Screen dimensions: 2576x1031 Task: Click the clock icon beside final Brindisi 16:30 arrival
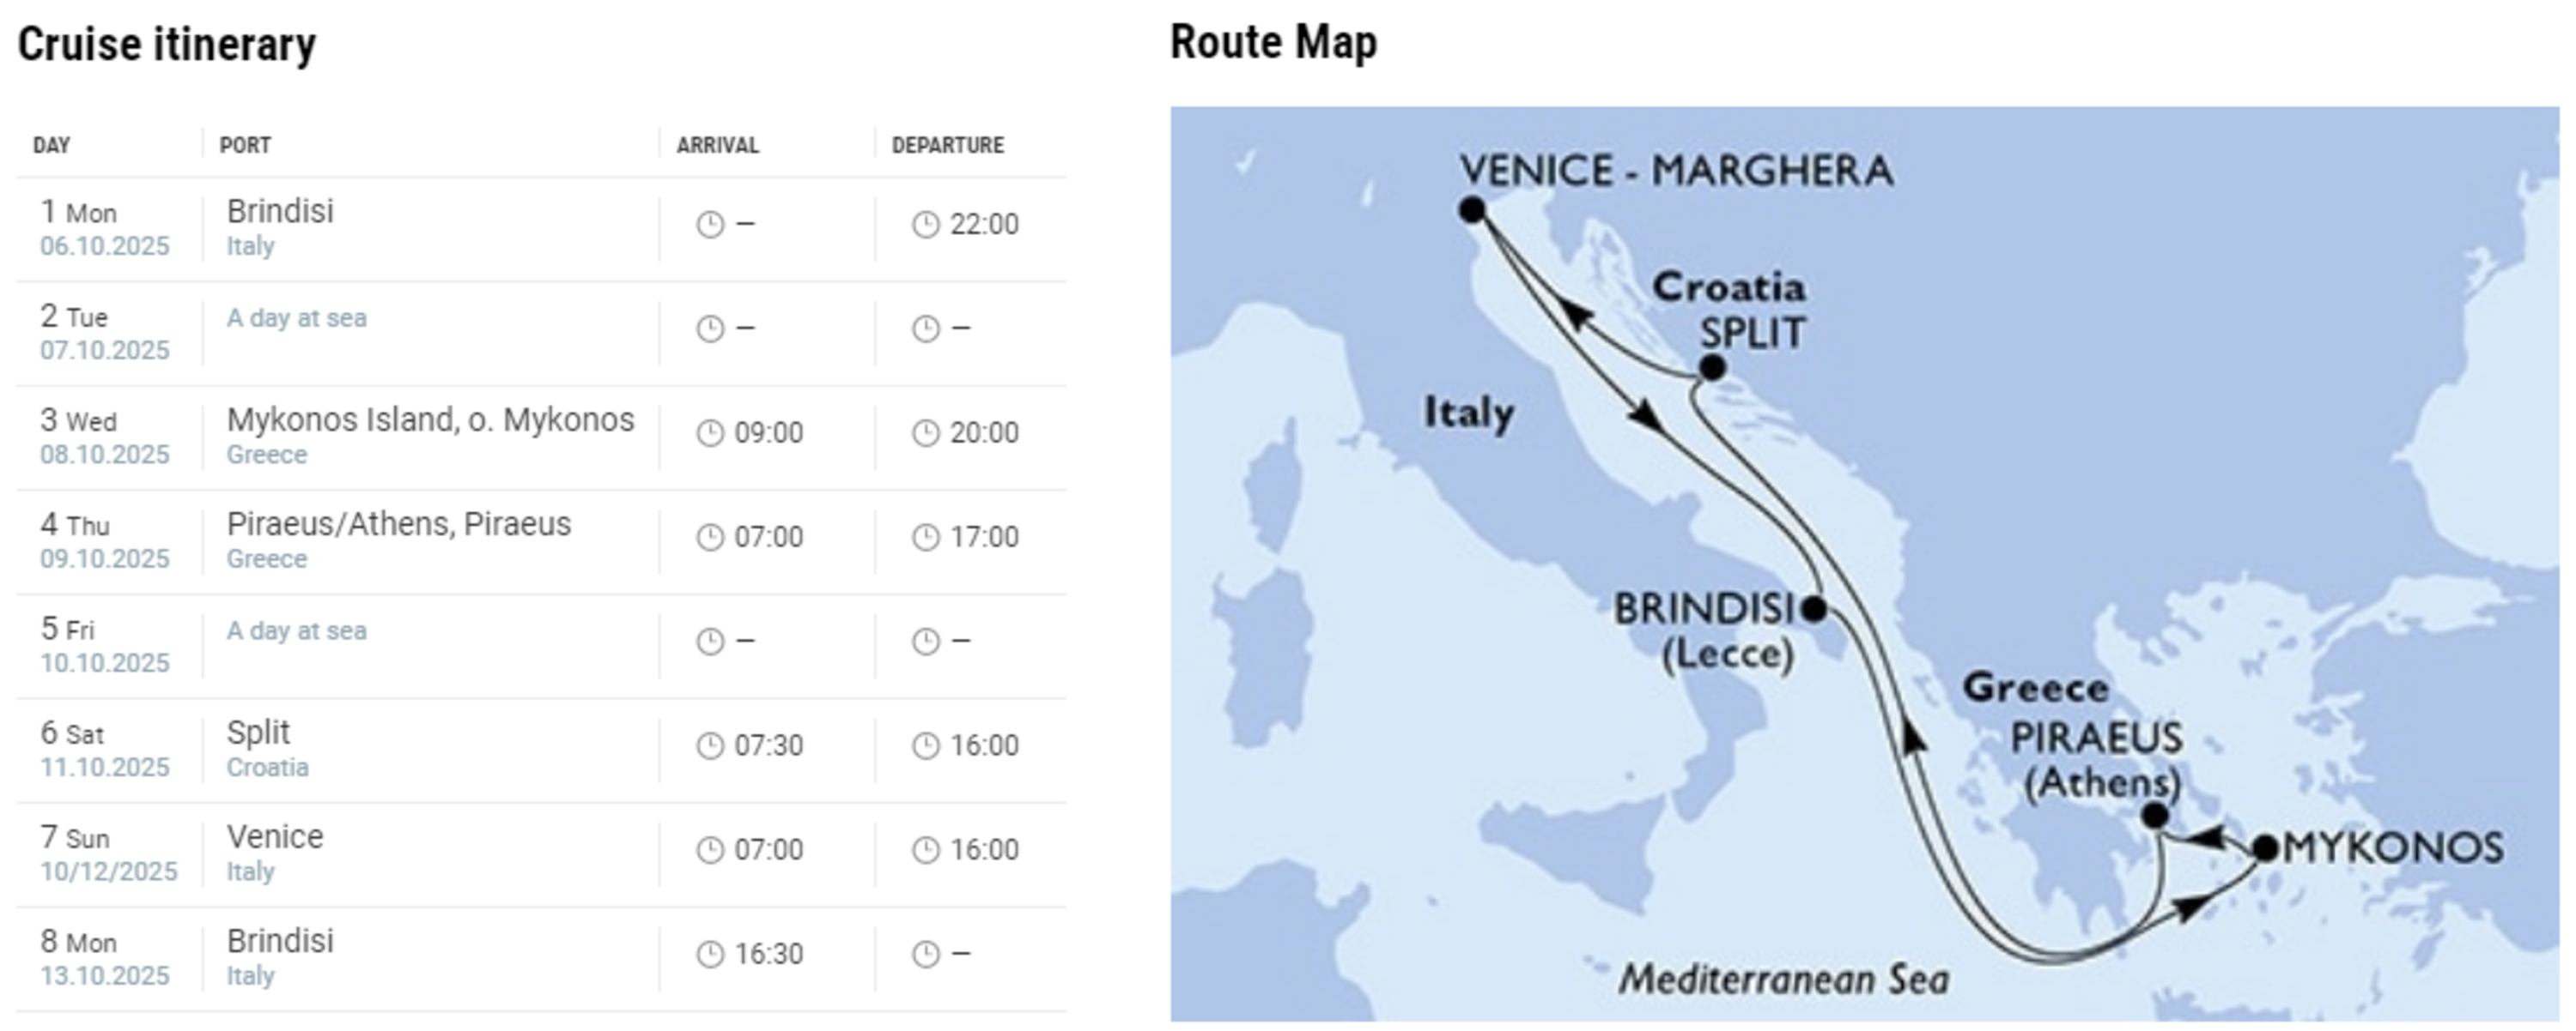point(709,955)
